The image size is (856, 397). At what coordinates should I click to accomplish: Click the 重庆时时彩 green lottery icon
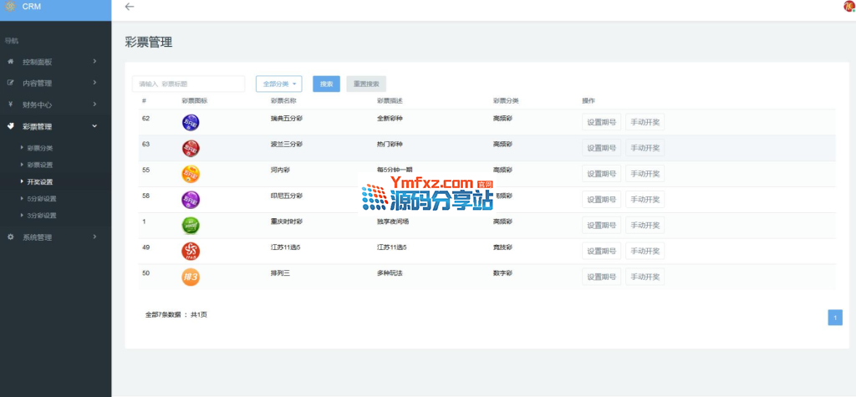click(x=191, y=226)
